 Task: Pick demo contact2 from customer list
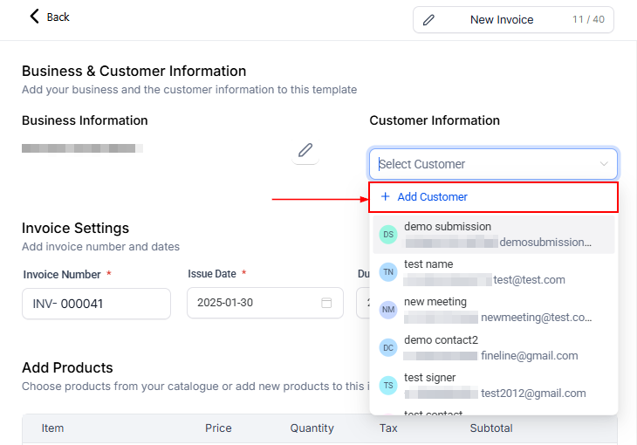click(x=494, y=348)
